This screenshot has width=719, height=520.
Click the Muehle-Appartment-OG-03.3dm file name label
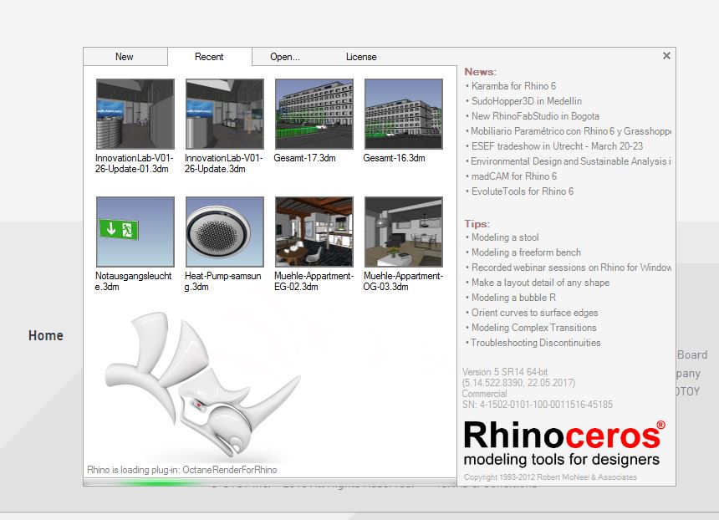[403, 281]
